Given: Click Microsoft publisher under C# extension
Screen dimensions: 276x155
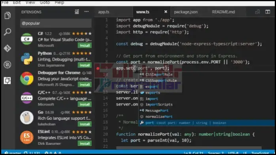Looking at the screenshot, I should 46,45.
